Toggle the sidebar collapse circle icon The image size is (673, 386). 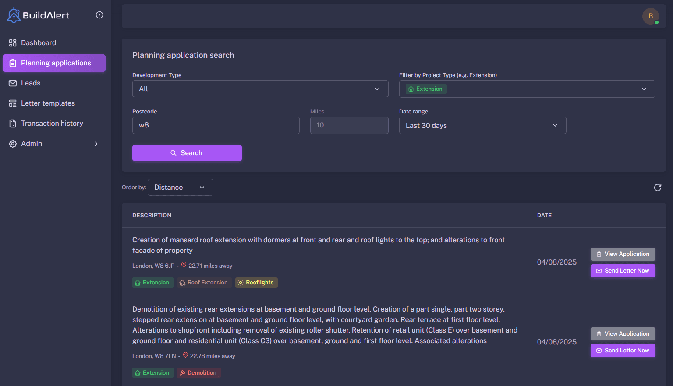(x=99, y=15)
